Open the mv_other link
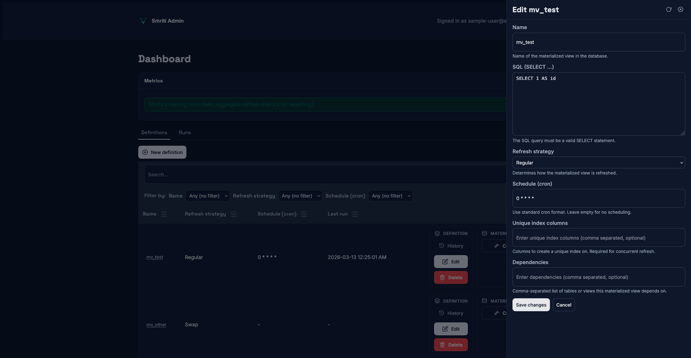The width and height of the screenshot is (691, 358). (156, 325)
